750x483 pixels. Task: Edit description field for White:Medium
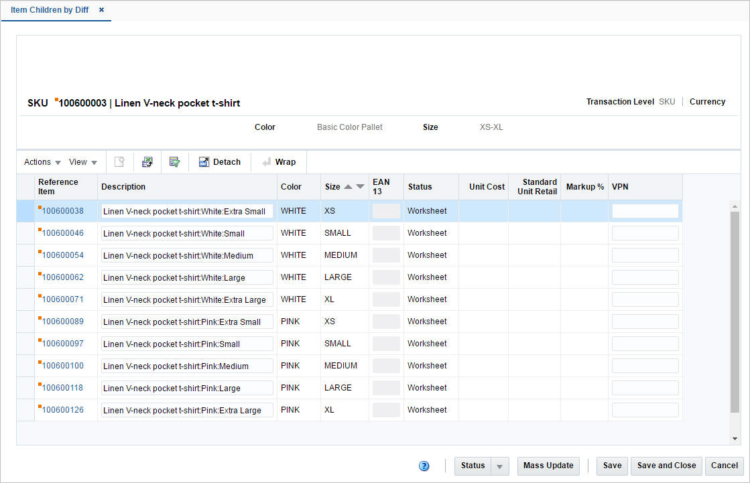coord(187,255)
